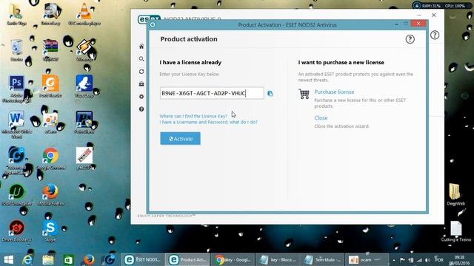This screenshot has width=474, height=266.
Task: Select the user folder desktop icon at top-left
Action: (16, 14)
